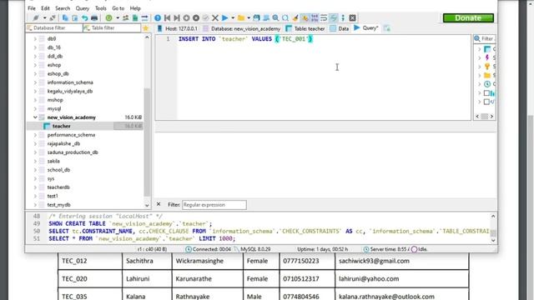Click the load SQL file folder icon
Image resolution: width=534 pixels, height=300 pixels.
[x=241, y=18]
